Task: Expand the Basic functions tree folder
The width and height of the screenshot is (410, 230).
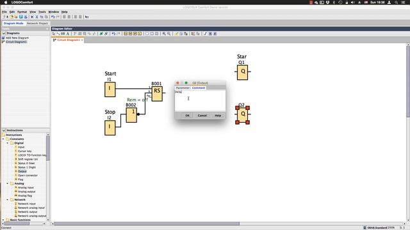Action: pyautogui.click(x=3, y=220)
